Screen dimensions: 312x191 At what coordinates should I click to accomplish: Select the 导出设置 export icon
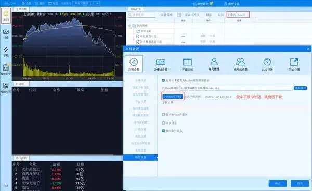(294, 64)
